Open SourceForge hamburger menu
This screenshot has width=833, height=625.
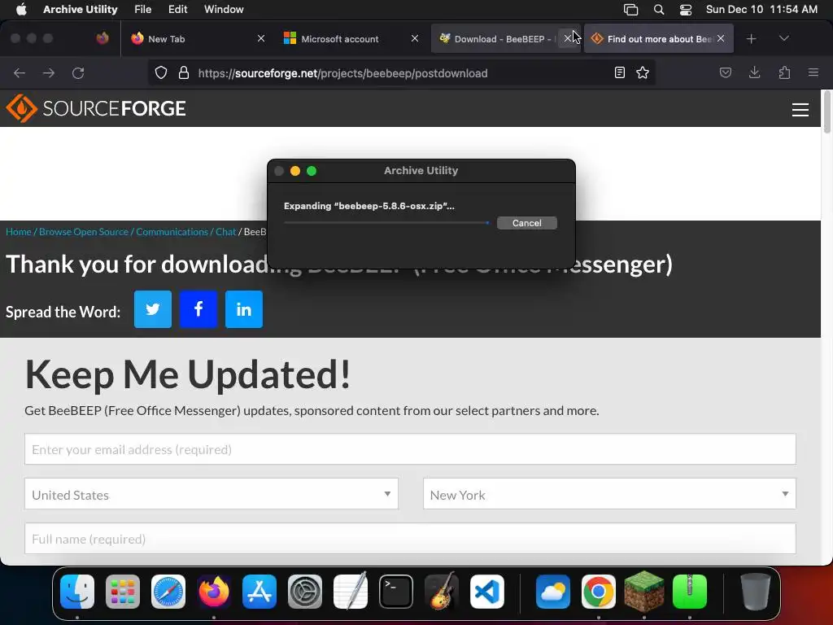pos(800,110)
